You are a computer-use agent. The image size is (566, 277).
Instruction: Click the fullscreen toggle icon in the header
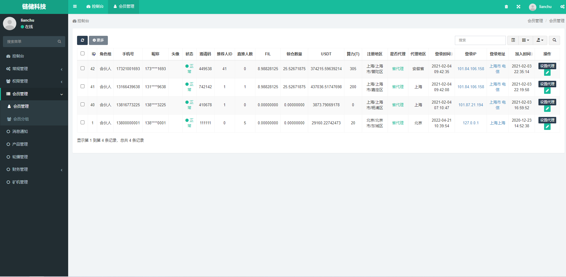click(518, 7)
